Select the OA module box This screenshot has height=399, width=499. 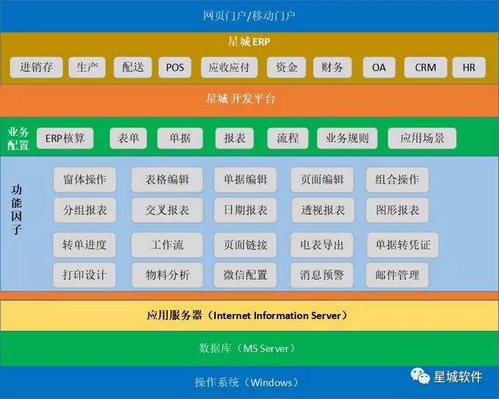379,67
